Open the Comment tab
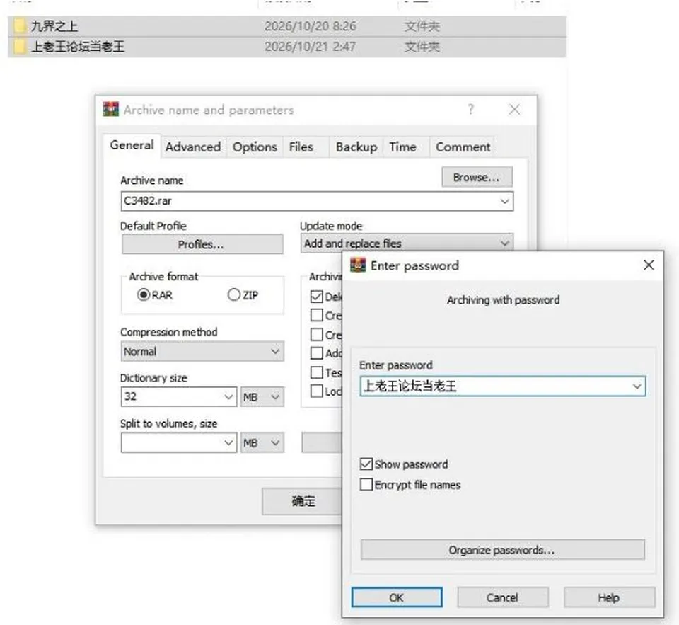The image size is (679, 625). coord(463,147)
